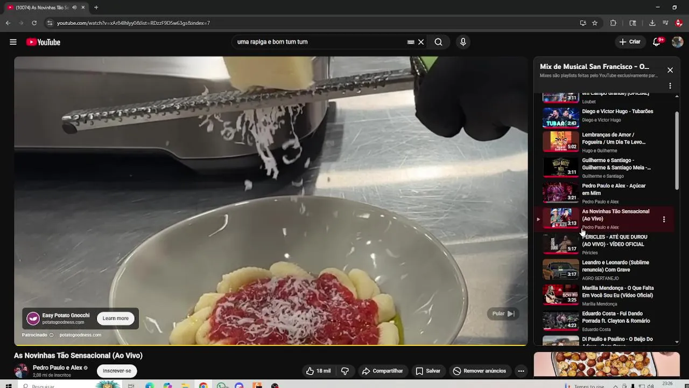Open the Pedro Paulo e Alex channel link
Screen dimensions: 689x388
point(58,368)
